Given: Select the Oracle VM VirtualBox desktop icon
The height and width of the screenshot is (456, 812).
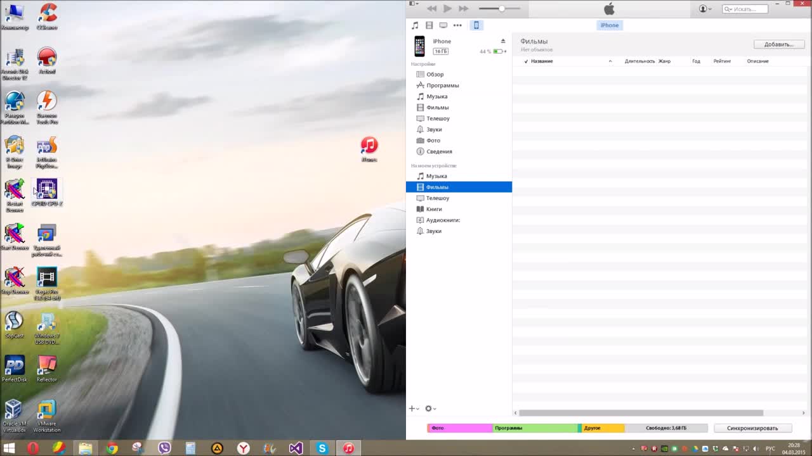Looking at the screenshot, I should click(14, 416).
